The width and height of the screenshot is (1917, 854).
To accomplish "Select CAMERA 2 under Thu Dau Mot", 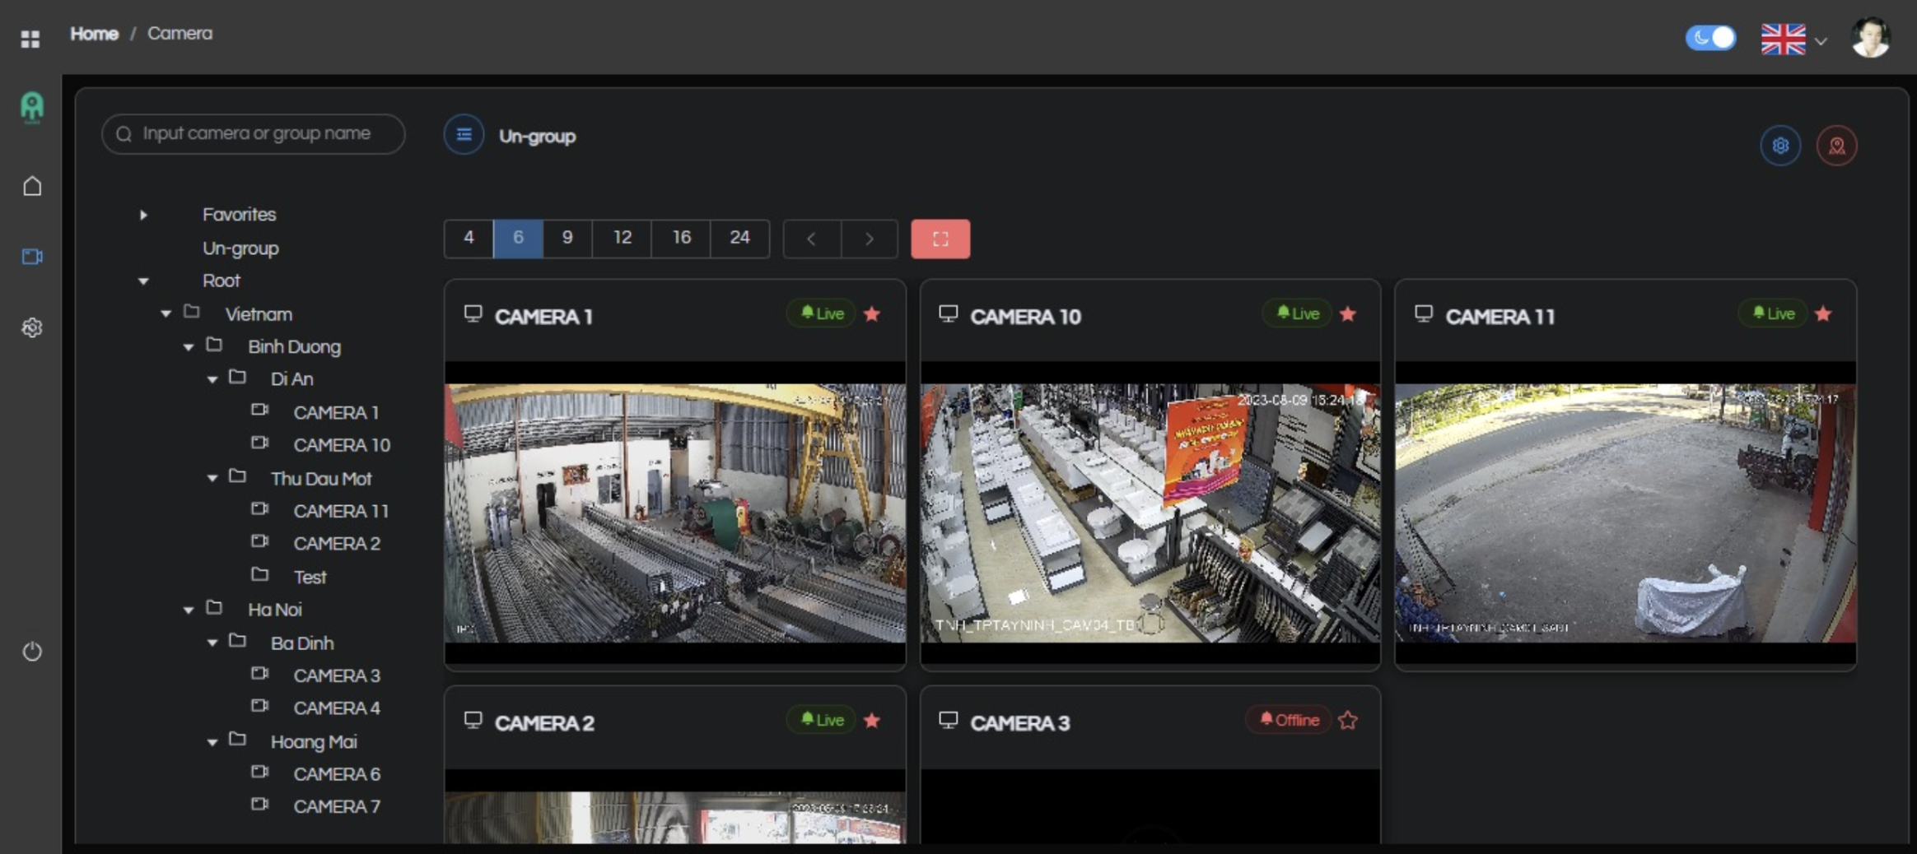I will pos(337,544).
